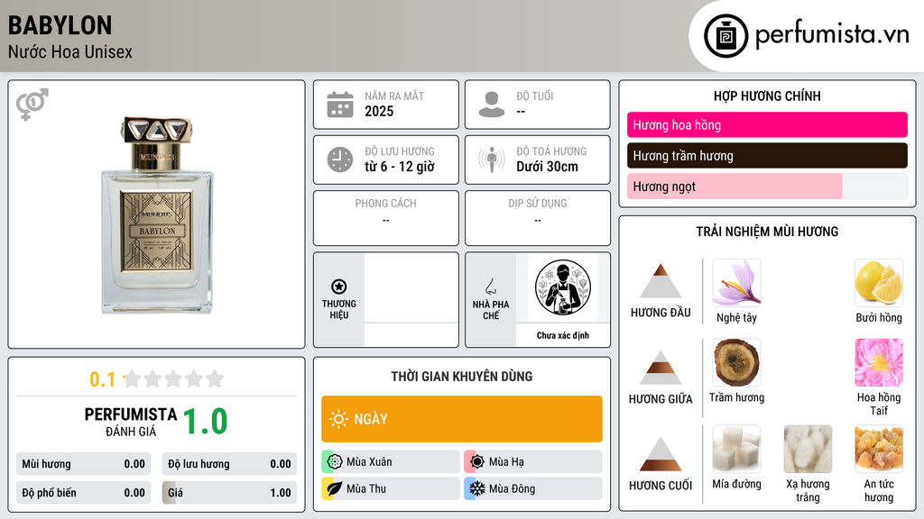Click the longevity value từ 6 - 12 giờ

pos(400,167)
